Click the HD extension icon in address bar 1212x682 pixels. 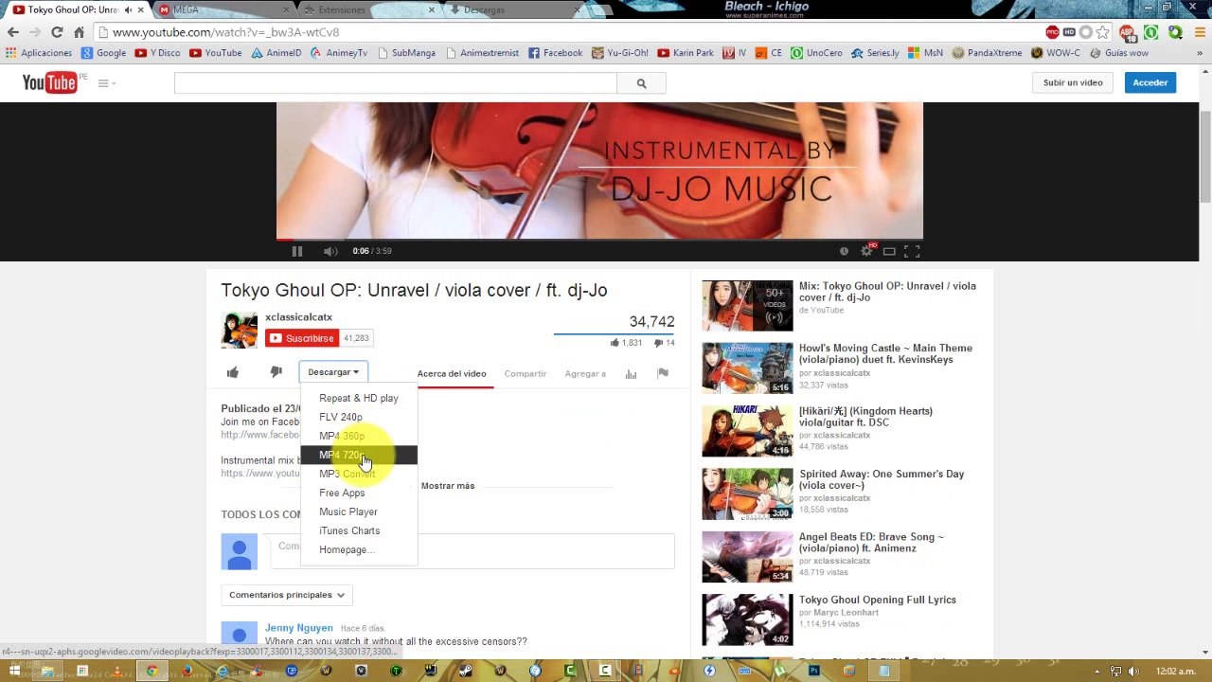click(x=1069, y=32)
